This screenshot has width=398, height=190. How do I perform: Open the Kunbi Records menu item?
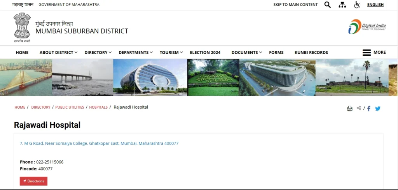[311, 53]
